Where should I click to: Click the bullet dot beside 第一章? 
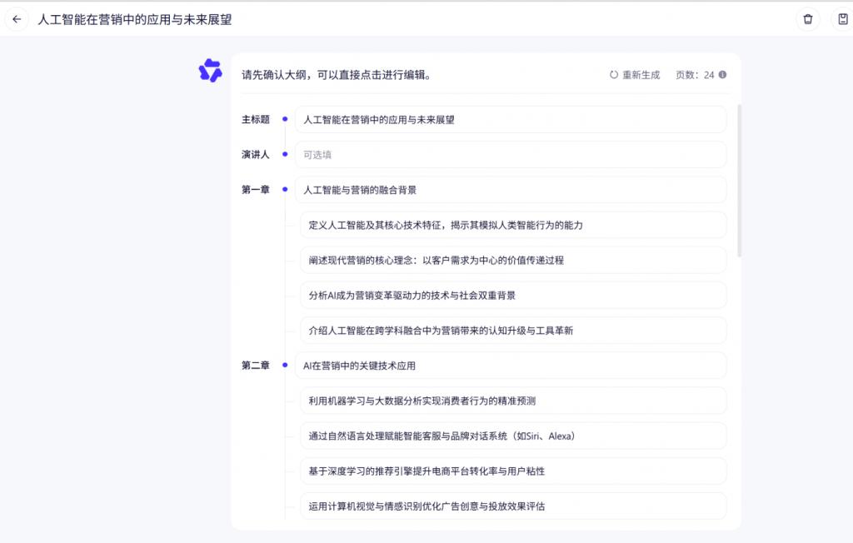(285, 190)
